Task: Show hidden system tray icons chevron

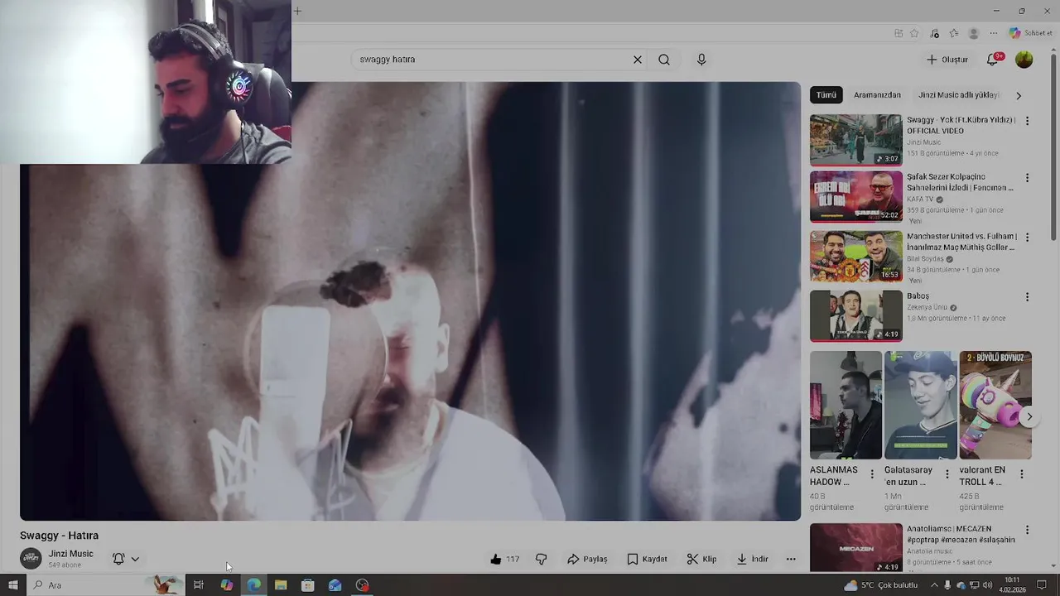Action: pyautogui.click(x=934, y=585)
